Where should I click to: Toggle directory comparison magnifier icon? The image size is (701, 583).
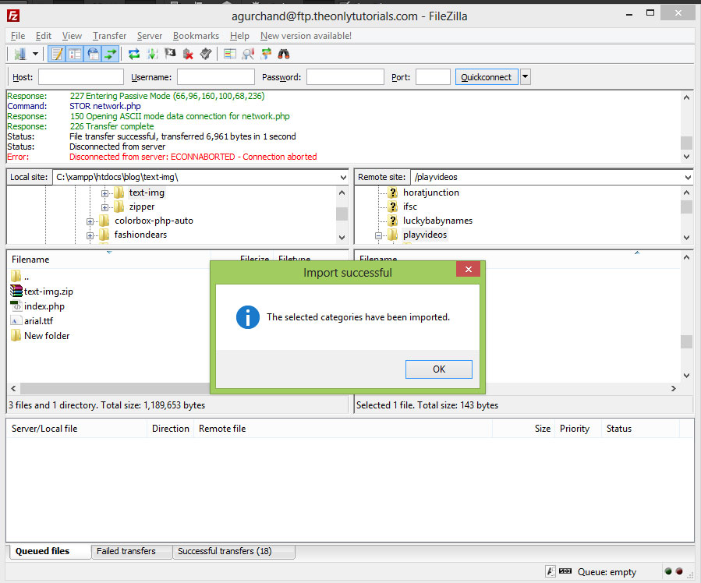pyautogui.click(x=248, y=54)
